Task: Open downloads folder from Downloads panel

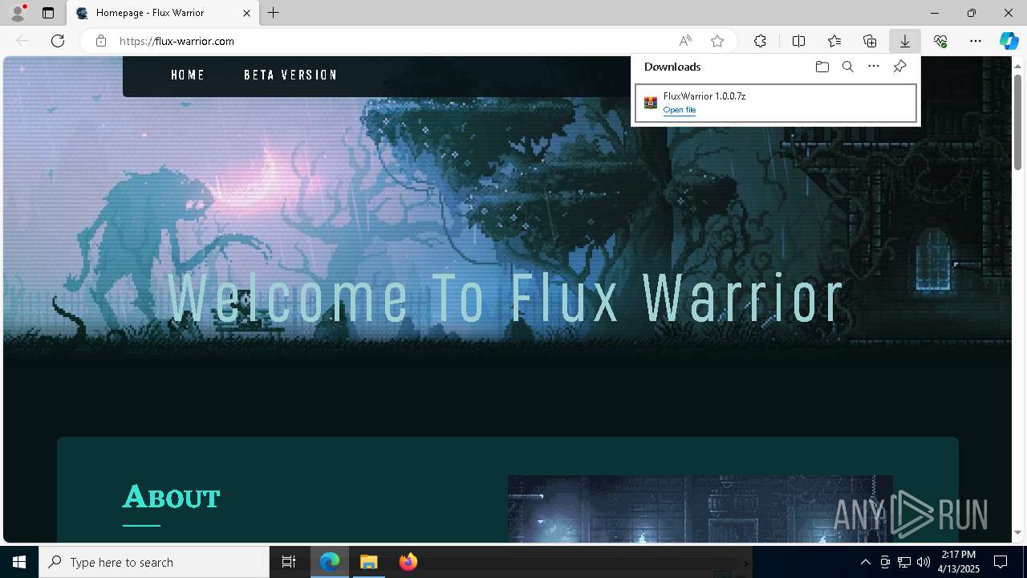Action: click(x=822, y=67)
